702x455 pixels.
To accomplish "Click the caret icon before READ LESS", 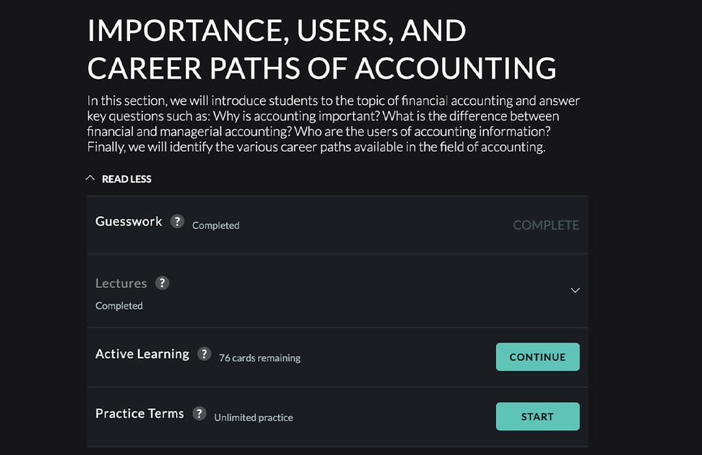I will [90, 178].
